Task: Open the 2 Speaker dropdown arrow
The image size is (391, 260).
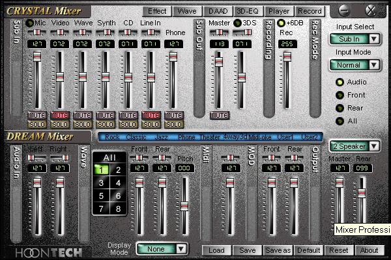Action: pyautogui.click(x=374, y=146)
